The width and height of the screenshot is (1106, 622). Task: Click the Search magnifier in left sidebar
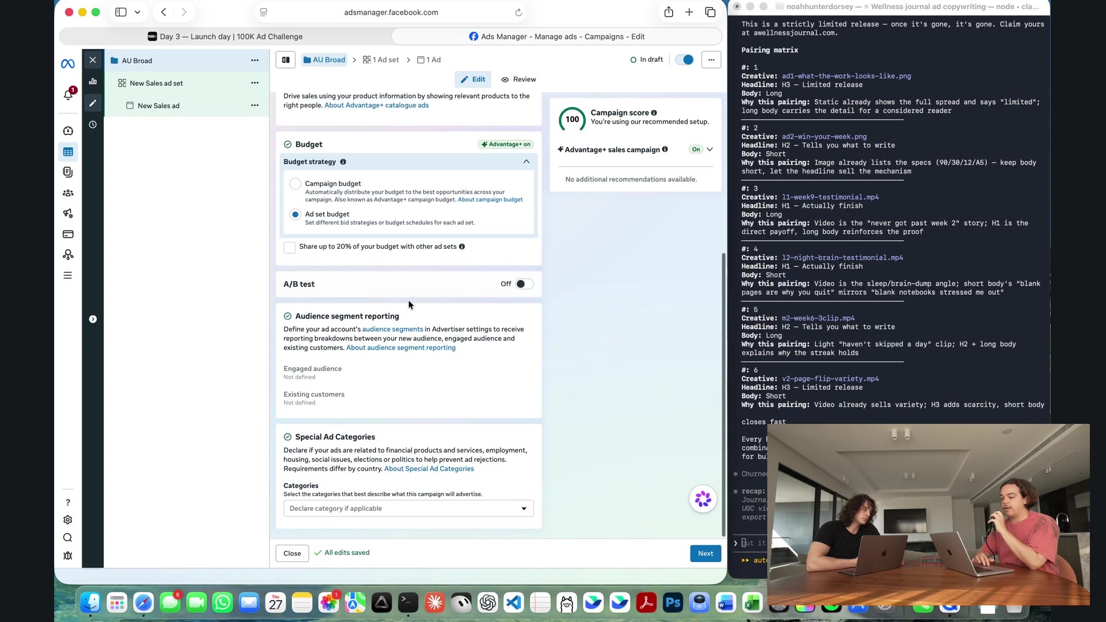[x=68, y=538]
